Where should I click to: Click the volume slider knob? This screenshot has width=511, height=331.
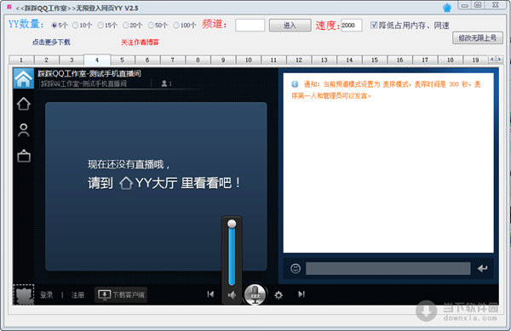click(232, 224)
